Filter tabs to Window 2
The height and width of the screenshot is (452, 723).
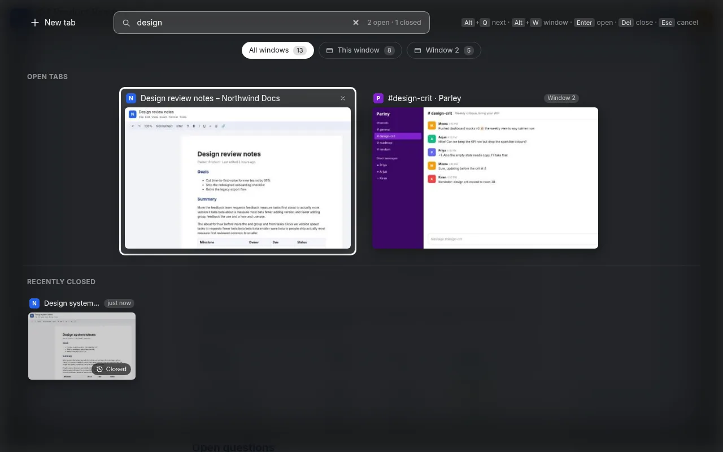[443, 50]
